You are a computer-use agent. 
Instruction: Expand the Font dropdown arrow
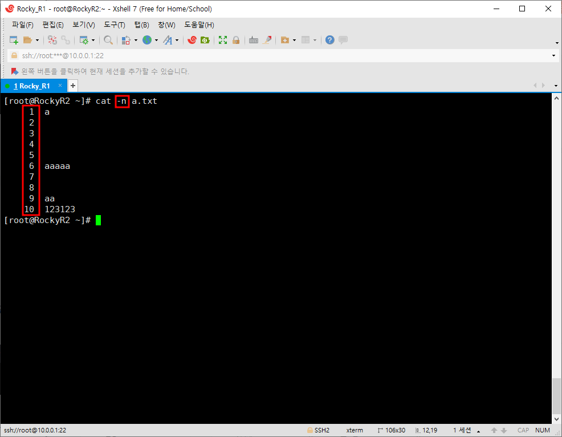click(x=177, y=40)
